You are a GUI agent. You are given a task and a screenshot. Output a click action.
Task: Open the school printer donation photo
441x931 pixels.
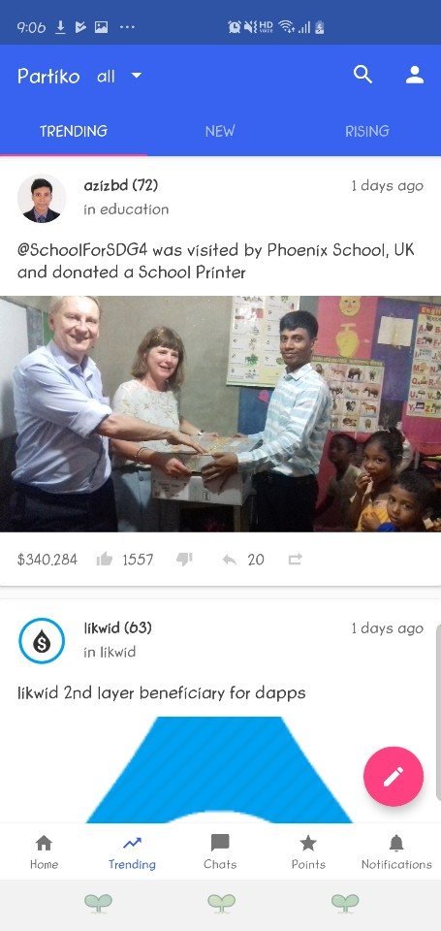click(220, 414)
